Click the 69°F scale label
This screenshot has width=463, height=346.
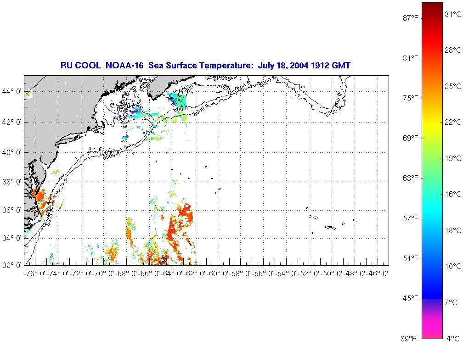411,138
